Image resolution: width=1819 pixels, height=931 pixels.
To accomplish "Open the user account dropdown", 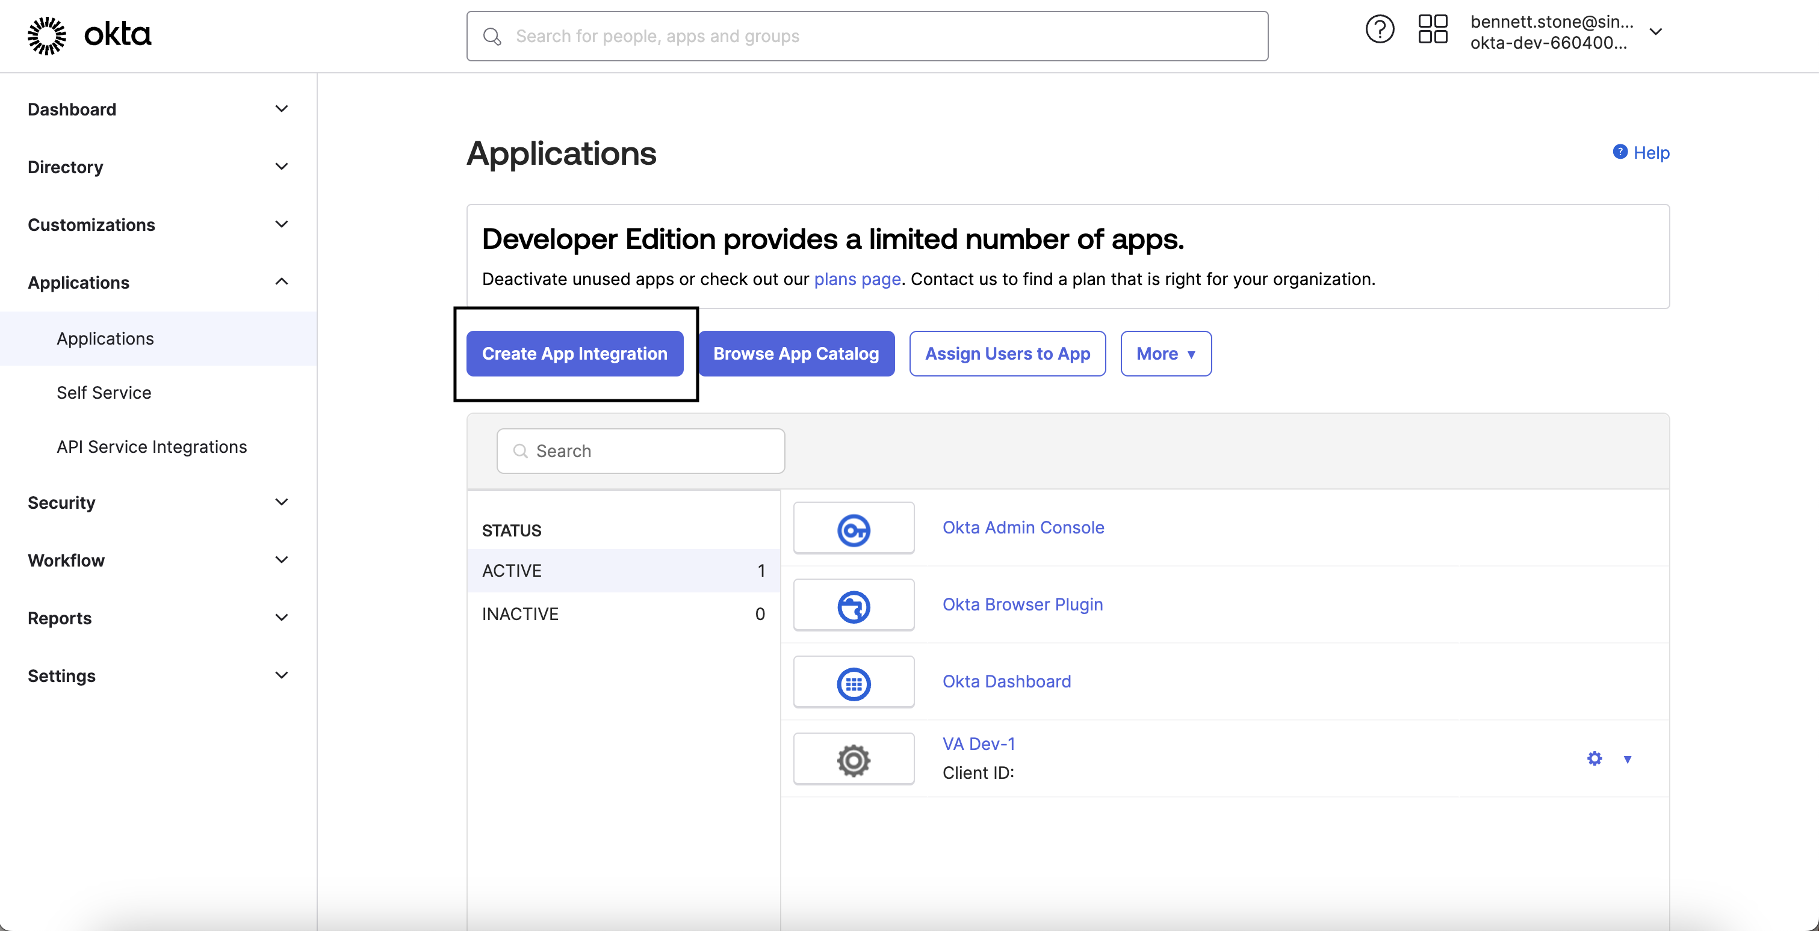I will 1655,32.
